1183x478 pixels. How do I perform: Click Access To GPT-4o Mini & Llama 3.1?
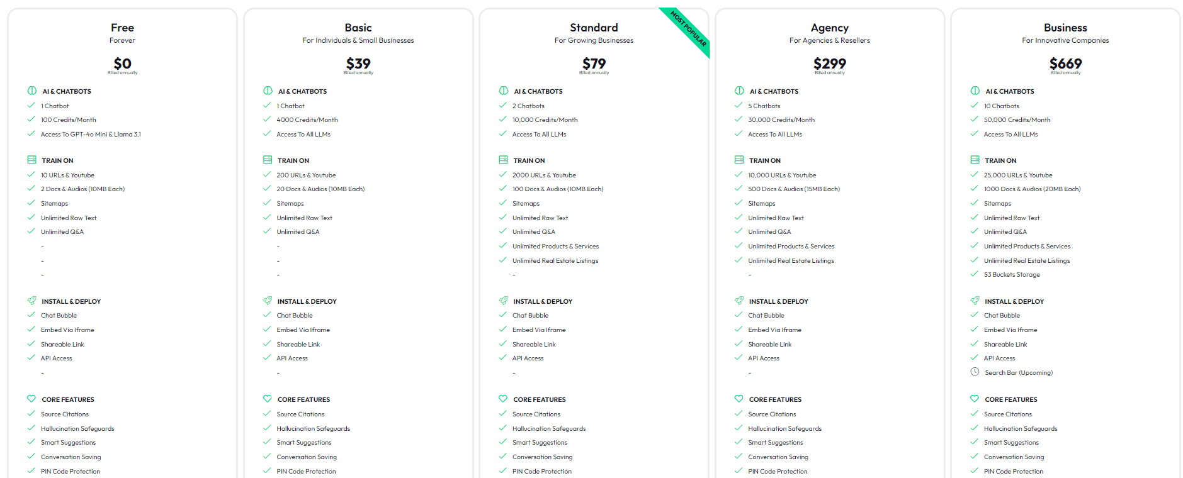coord(91,134)
